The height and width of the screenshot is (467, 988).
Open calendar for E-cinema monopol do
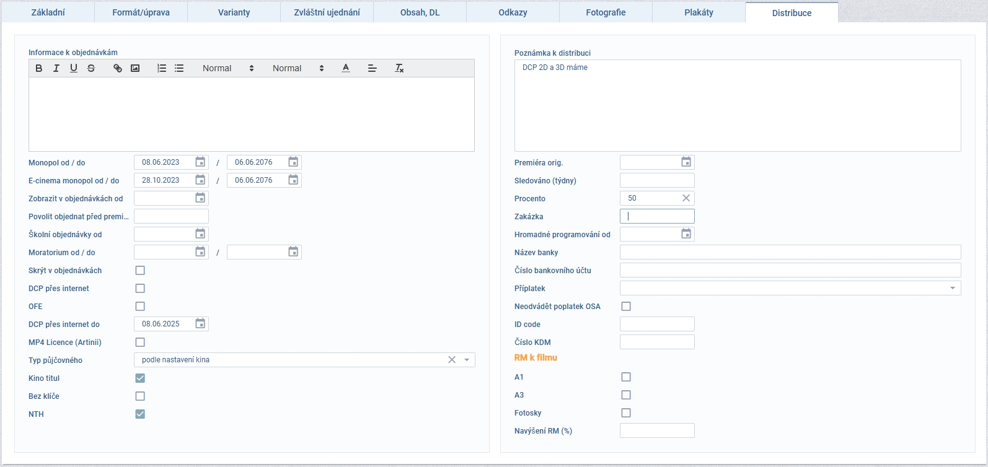pyautogui.click(x=293, y=180)
